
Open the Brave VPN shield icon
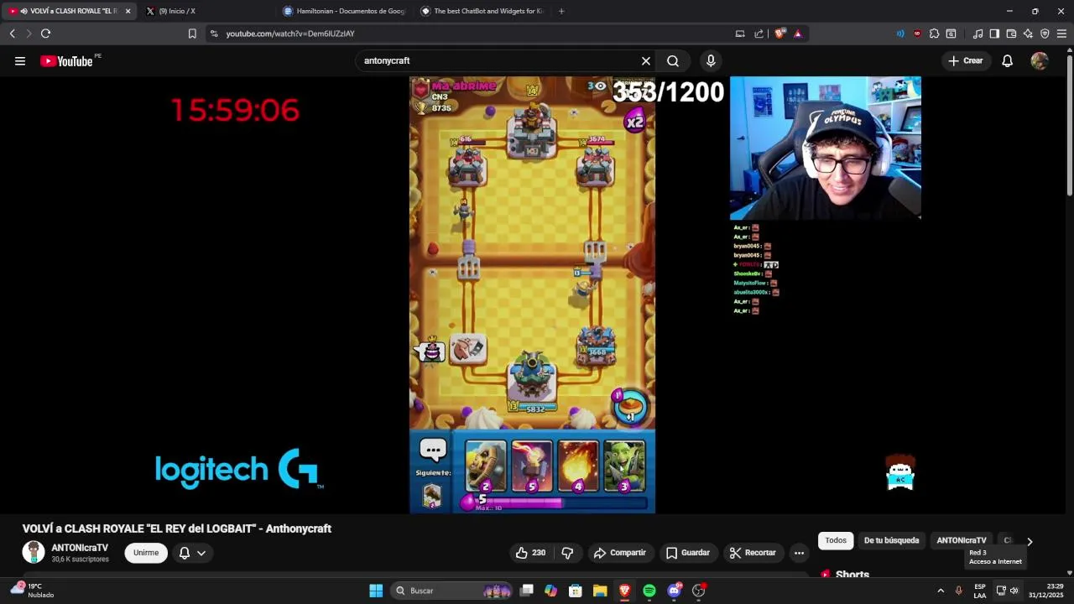[x=1045, y=34]
